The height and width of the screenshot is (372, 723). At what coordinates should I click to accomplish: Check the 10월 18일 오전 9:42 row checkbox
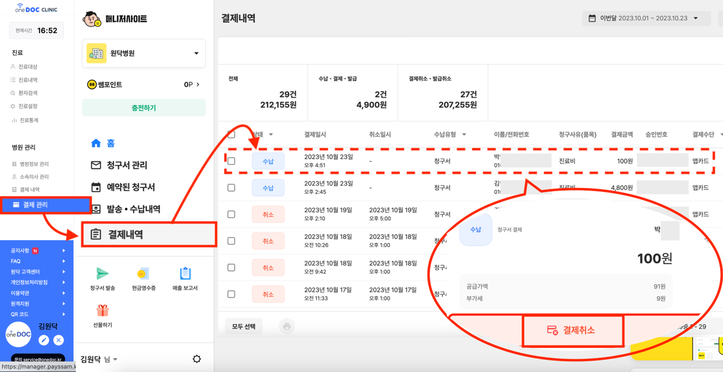pos(231,268)
